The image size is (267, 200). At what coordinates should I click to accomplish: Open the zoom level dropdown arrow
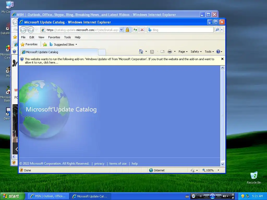coord(218,170)
